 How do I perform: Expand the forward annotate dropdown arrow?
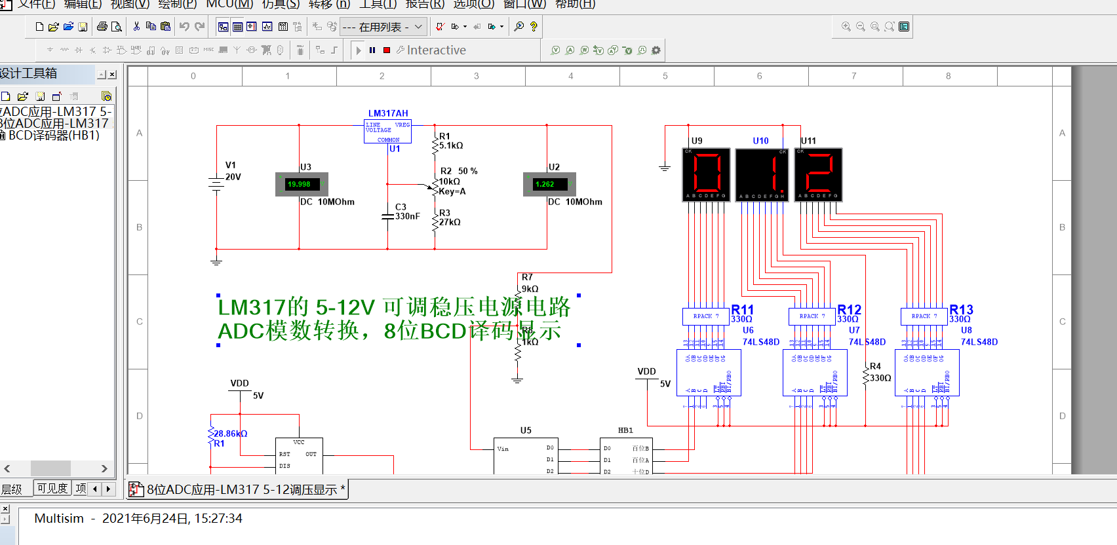pyautogui.click(x=501, y=27)
